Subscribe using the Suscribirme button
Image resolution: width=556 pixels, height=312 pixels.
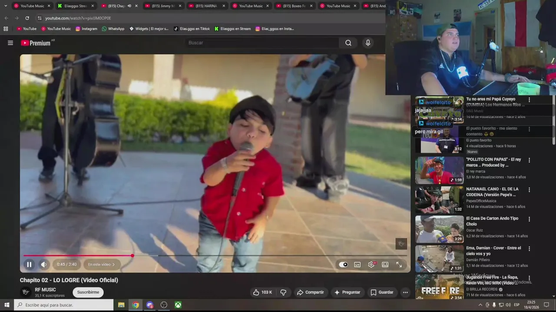click(88, 292)
